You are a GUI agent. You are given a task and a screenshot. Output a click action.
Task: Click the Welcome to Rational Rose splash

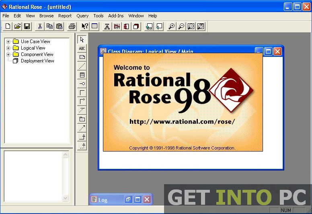point(183,102)
